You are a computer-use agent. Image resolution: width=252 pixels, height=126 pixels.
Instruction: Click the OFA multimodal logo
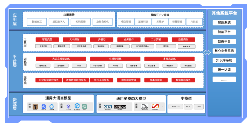click(108, 106)
